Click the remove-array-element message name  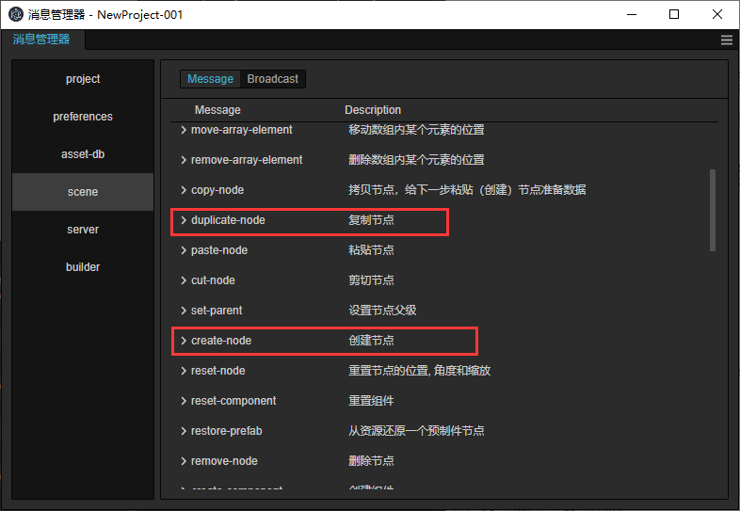click(x=247, y=160)
